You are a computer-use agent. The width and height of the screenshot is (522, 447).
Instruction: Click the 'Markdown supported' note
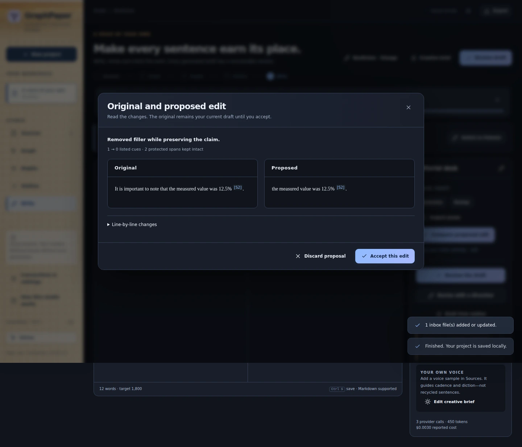[377, 389]
